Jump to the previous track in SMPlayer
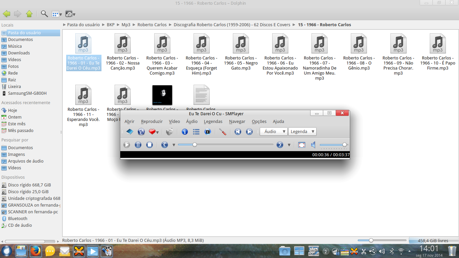 click(x=238, y=132)
